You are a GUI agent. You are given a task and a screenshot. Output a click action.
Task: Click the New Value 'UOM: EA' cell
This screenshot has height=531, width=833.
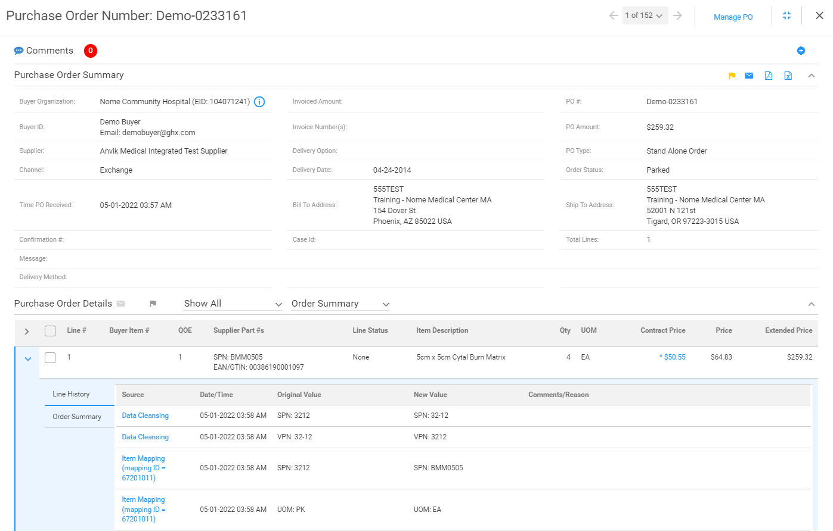428,510
